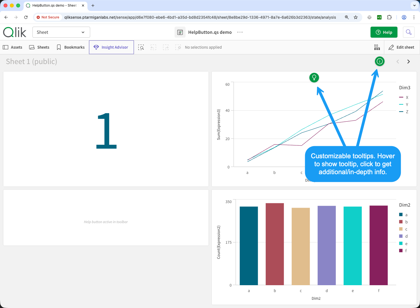Toggle the Assets panel

tap(13, 47)
